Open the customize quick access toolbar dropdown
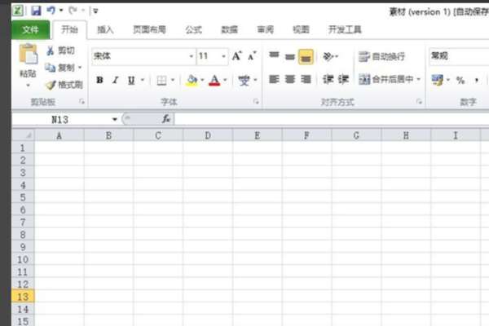 click(x=95, y=11)
